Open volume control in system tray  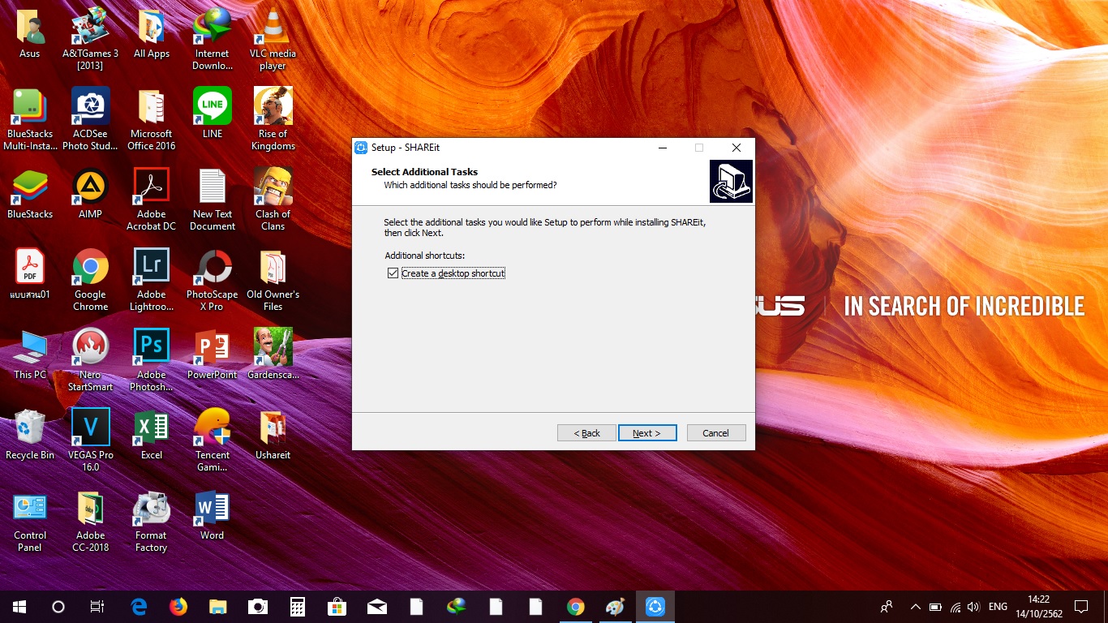point(973,607)
